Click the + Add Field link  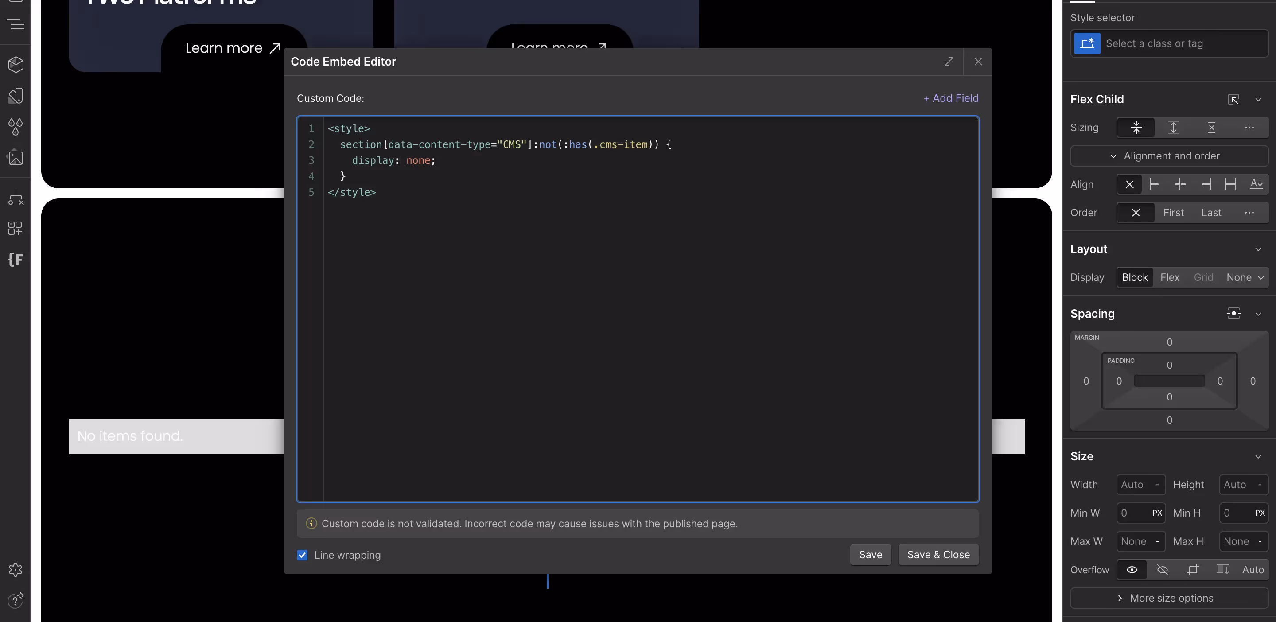[x=950, y=98]
